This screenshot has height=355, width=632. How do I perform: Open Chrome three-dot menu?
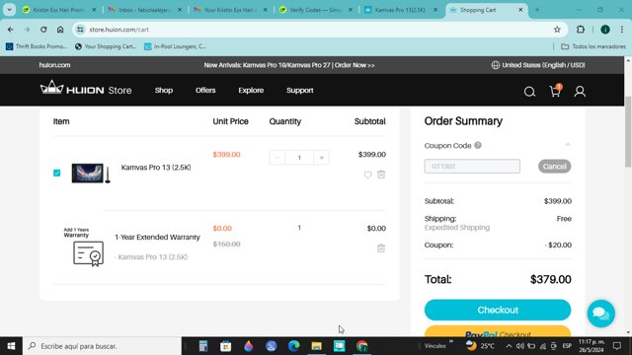point(621,30)
